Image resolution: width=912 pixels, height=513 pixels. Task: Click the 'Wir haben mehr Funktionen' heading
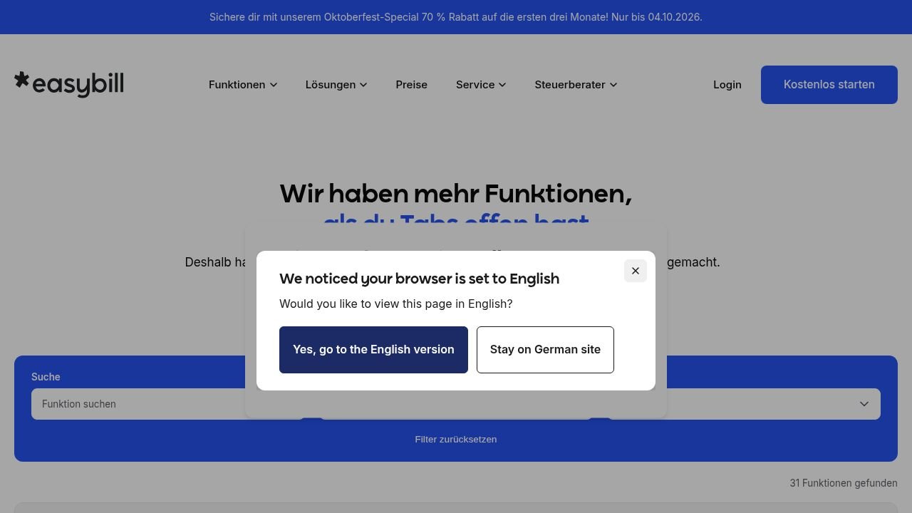456,194
